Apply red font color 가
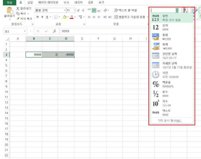Viewport: 201px width, 159px height. 72,17
